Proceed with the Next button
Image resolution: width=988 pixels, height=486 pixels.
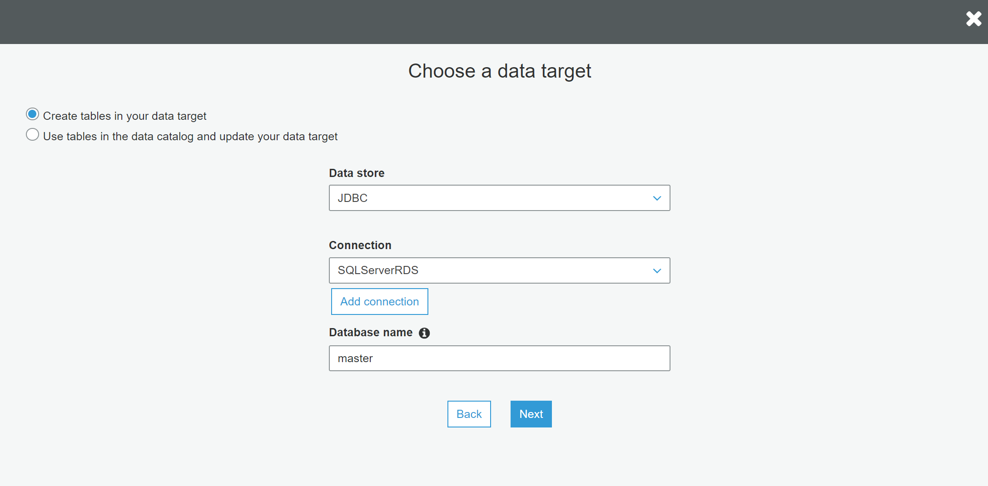pyautogui.click(x=531, y=414)
